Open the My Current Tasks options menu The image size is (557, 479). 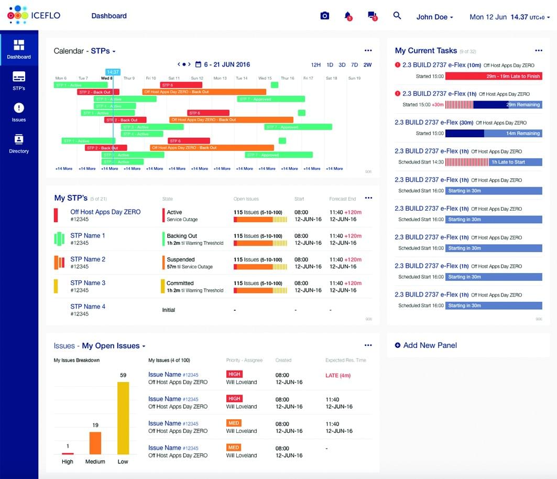pos(539,50)
